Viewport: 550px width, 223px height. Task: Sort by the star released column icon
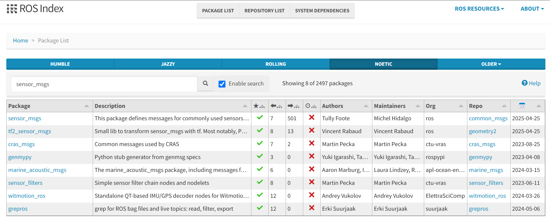click(x=256, y=106)
